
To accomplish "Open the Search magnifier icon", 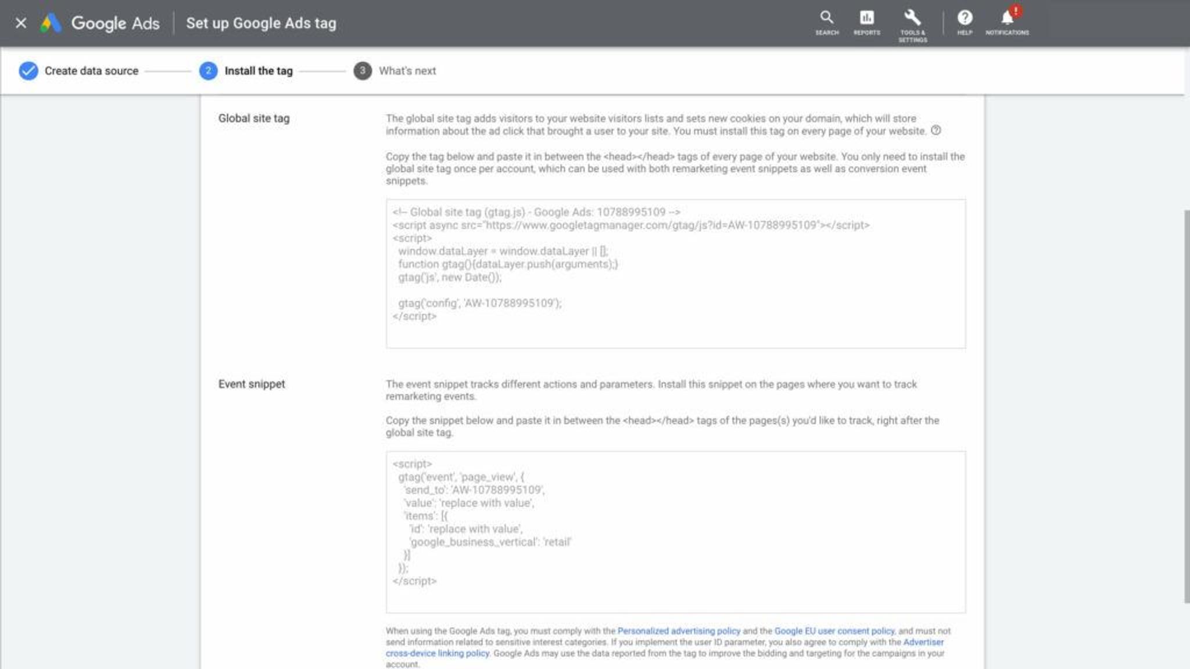I will (826, 23).
